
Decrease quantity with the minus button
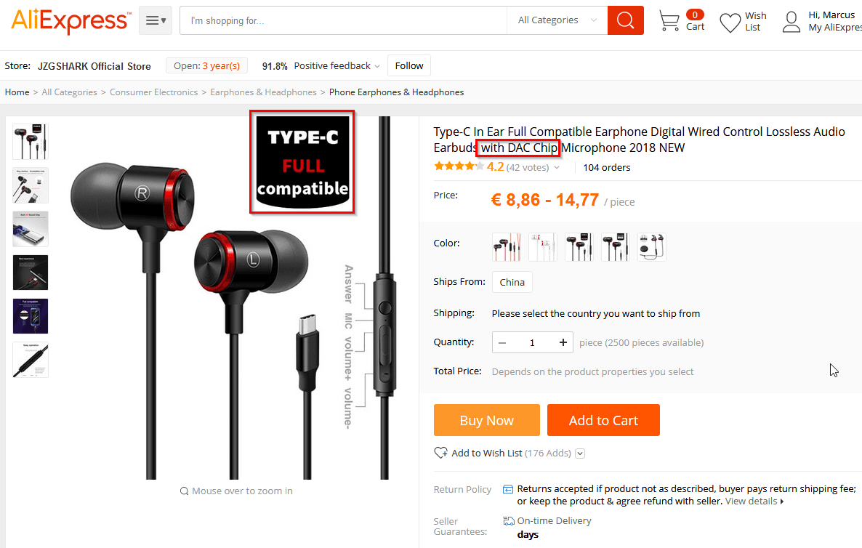502,342
